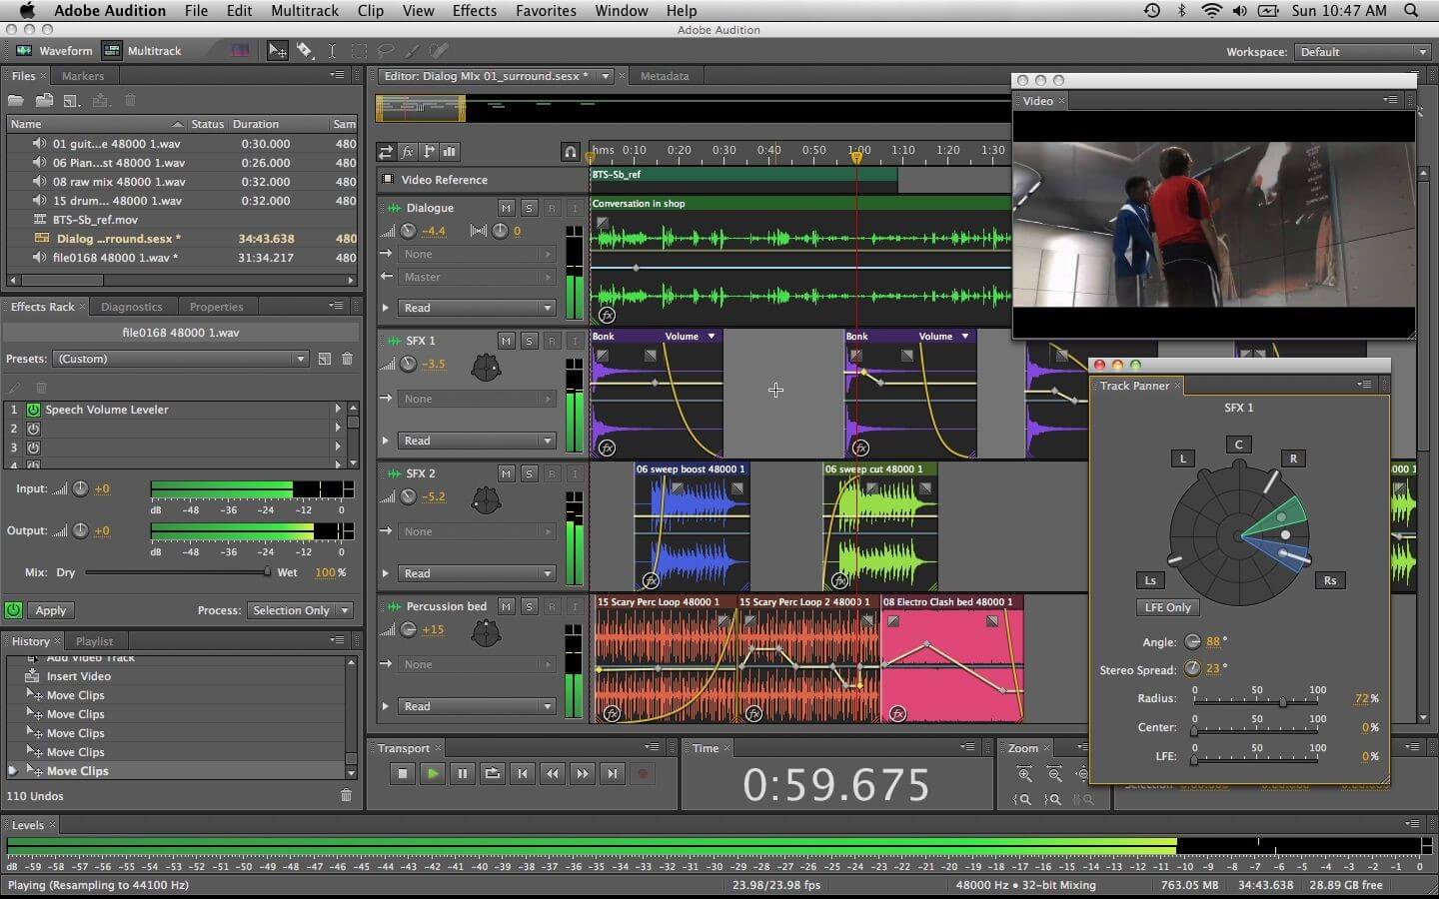
Task: Click the Import File icon in the Files panel
Action: 44,100
